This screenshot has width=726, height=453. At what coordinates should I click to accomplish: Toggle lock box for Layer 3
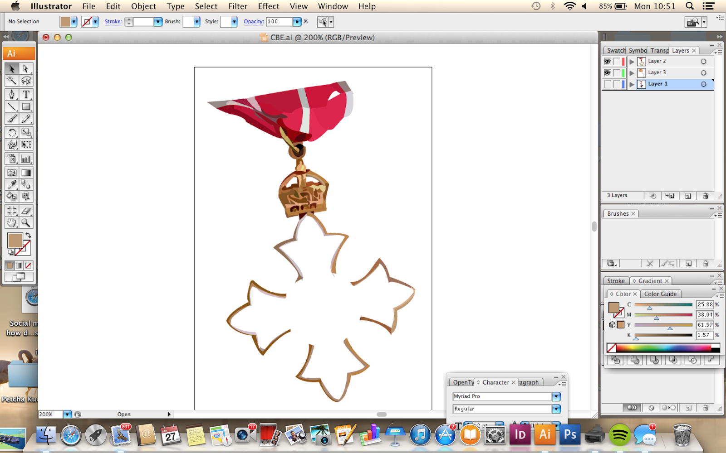(617, 72)
